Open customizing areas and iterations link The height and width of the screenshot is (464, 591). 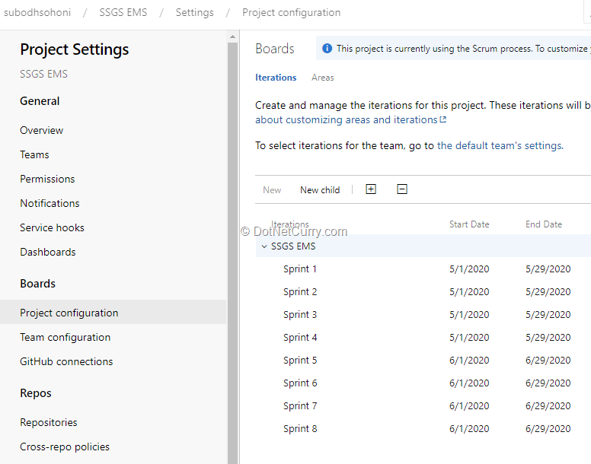[350, 119]
